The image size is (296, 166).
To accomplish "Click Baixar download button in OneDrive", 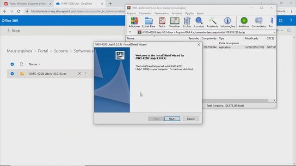I will 13,30.
